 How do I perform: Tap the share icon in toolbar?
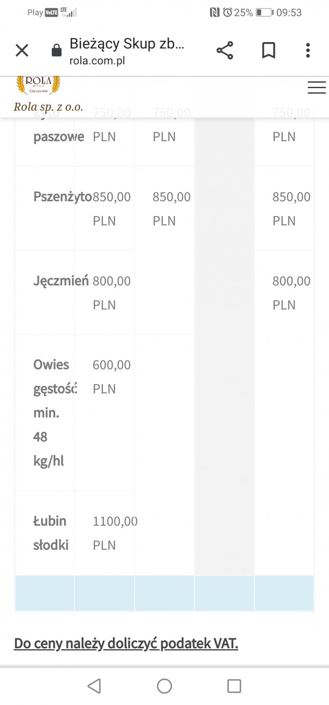[224, 50]
